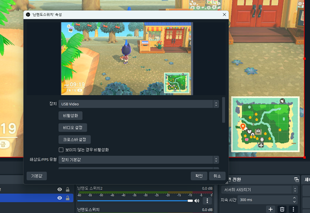Undock the scene transitions panel icon
The height and width of the screenshot is (213, 310).
296,179
